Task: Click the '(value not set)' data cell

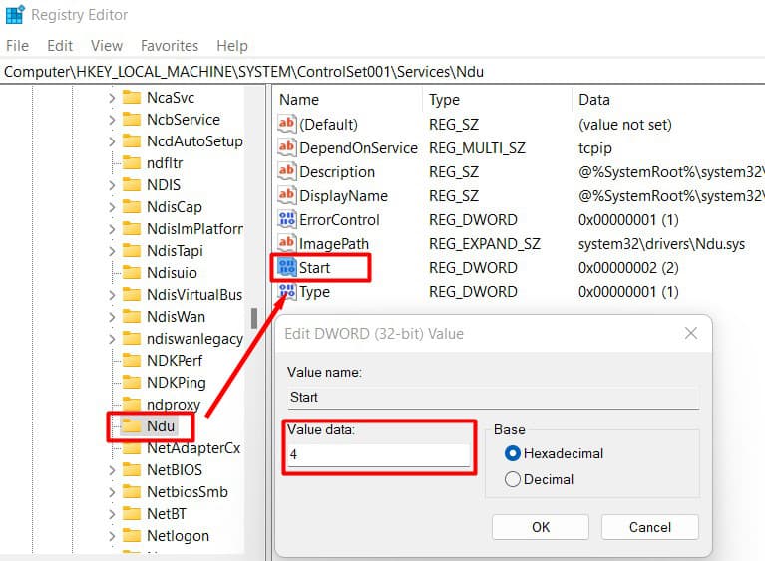Action: tap(625, 125)
